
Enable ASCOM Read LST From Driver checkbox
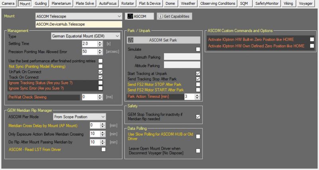[x=104, y=149]
